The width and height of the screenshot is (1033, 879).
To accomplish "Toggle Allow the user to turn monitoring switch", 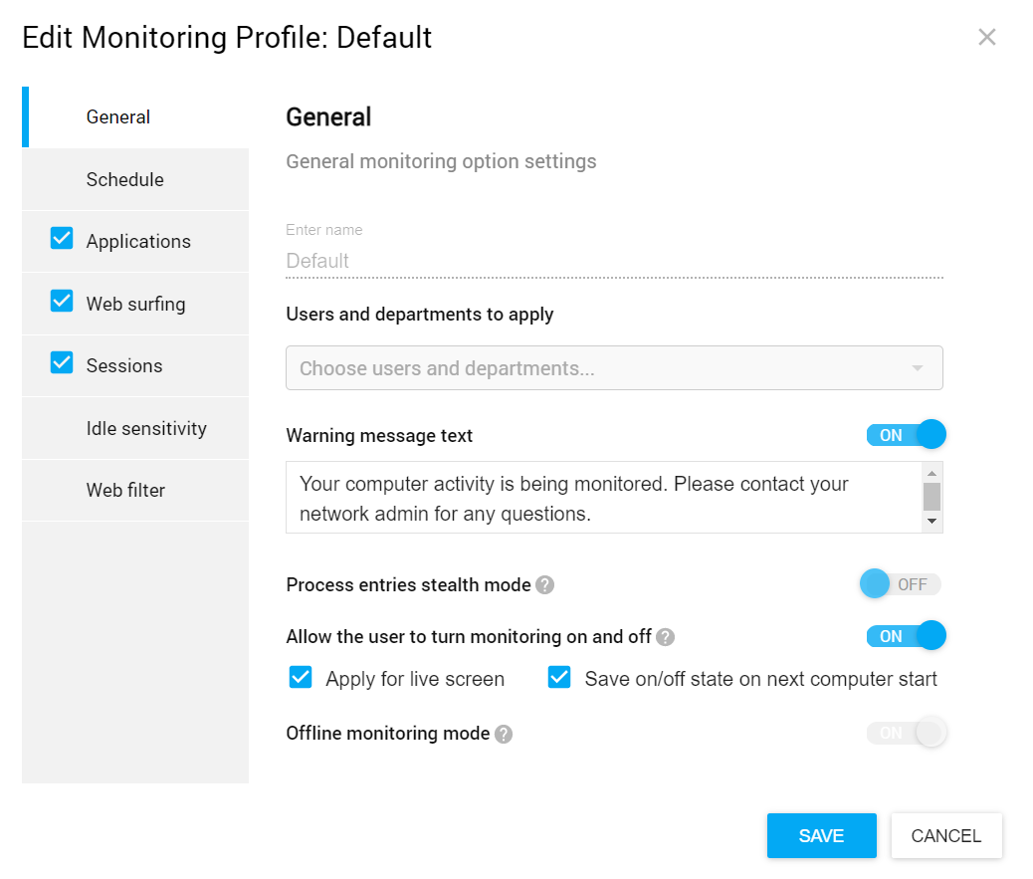I will point(905,636).
